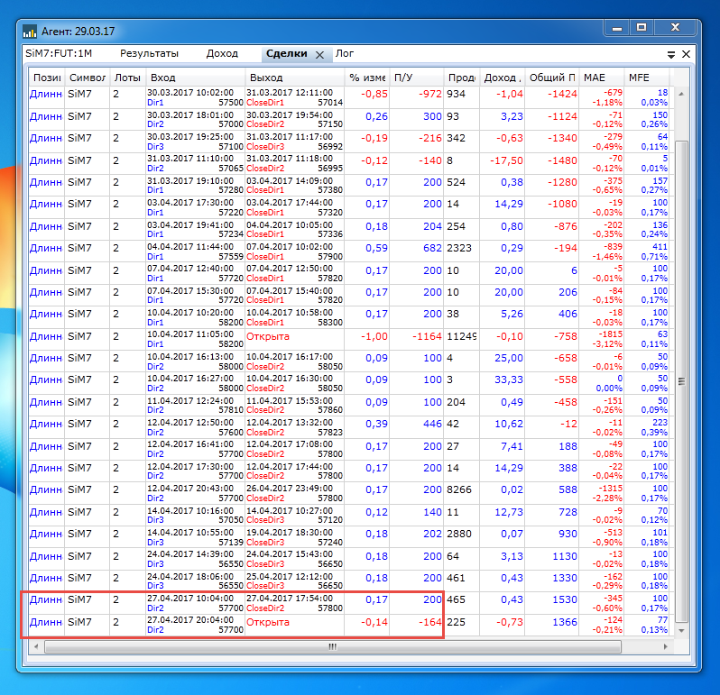Minimize the Агент window
The image size is (720, 695).
pyautogui.click(x=616, y=29)
